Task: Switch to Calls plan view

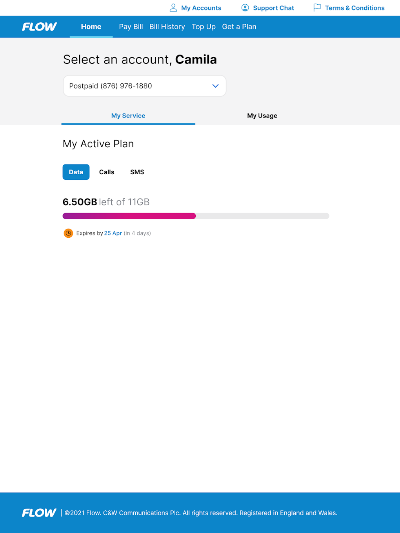Action: (107, 172)
